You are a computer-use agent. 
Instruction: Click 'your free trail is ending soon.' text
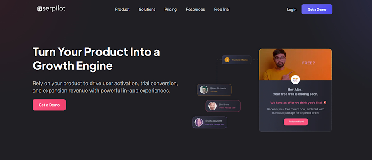click(296, 94)
